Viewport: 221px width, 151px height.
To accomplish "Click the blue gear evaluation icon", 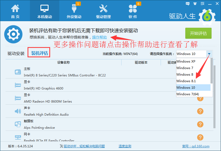I will point(13,34).
